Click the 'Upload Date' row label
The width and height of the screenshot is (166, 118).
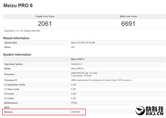click(x=11, y=43)
